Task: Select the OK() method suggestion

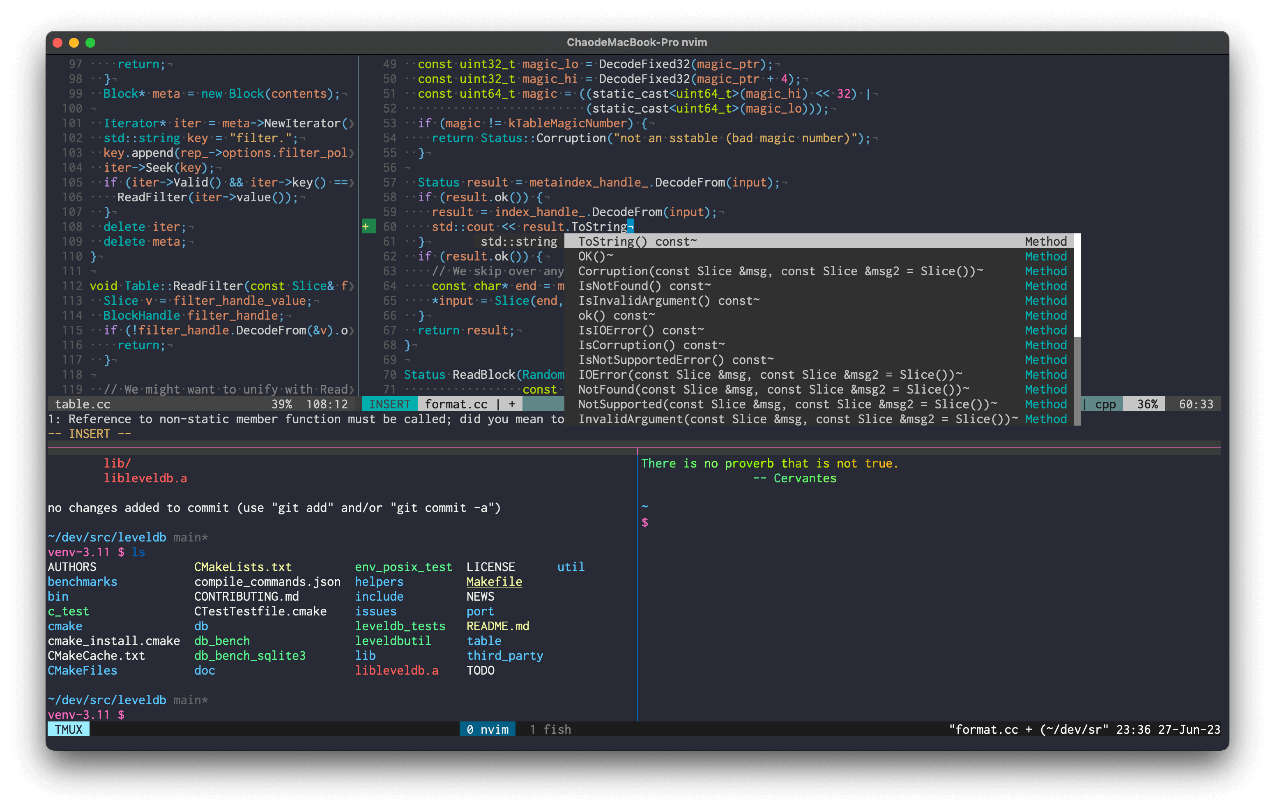Action: [595, 256]
